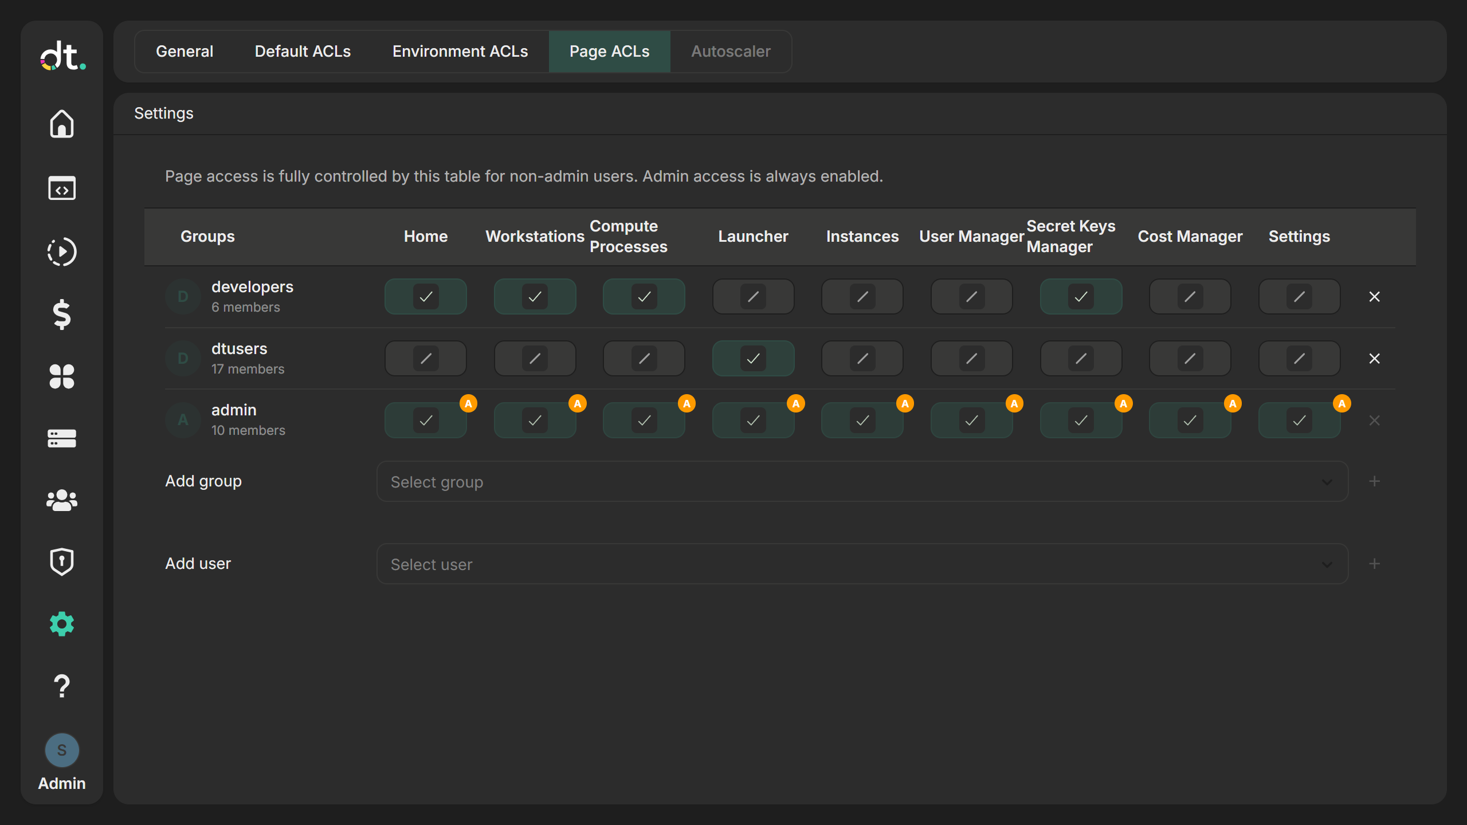
Task: Toggle admin Launcher access
Action: (753, 421)
